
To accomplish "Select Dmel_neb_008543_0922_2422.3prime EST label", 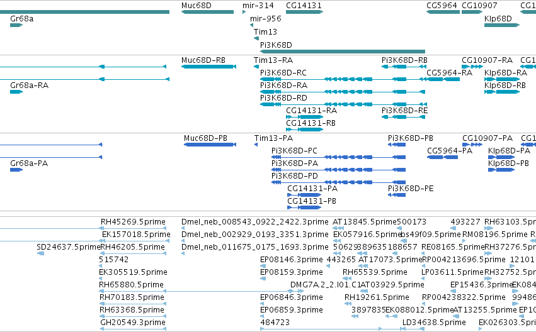I will 255,222.
